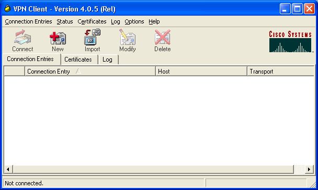Click the 'Not connected.' status text
Viewport: 318px width, 190px height.
coord(24,183)
